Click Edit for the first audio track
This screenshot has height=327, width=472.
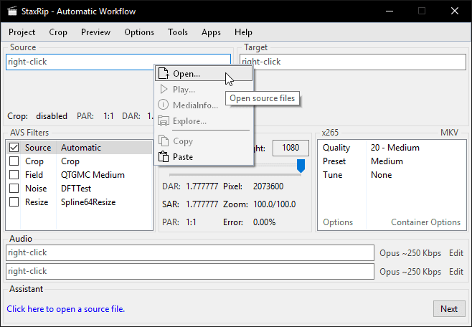tap(456, 253)
